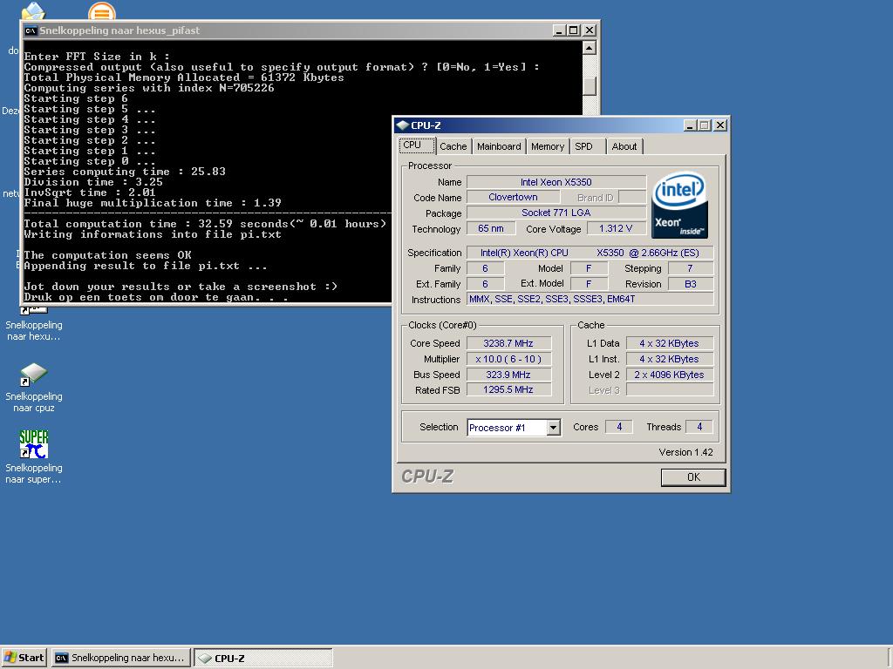Click the CPU-Z title bar icon
The height and width of the screenshot is (669, 893).
pos(403,125)
